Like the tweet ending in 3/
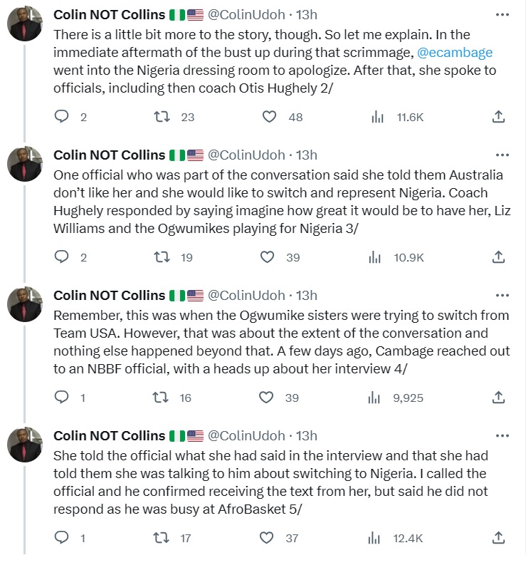The width and height of the screenshot is (531, 575). [x=268, y=257]
